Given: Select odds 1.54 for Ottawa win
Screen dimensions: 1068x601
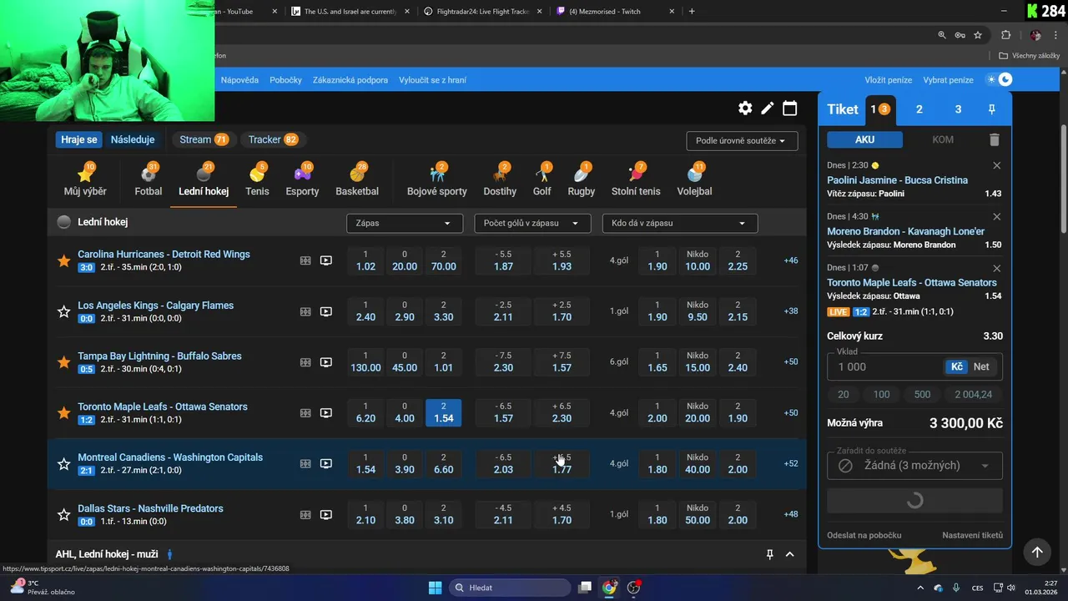Looking at the screenshot, I should pos(443,412).
